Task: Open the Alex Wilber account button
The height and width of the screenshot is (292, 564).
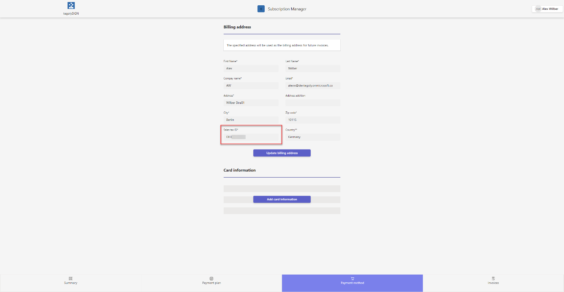Action: (x=547, y=9)
